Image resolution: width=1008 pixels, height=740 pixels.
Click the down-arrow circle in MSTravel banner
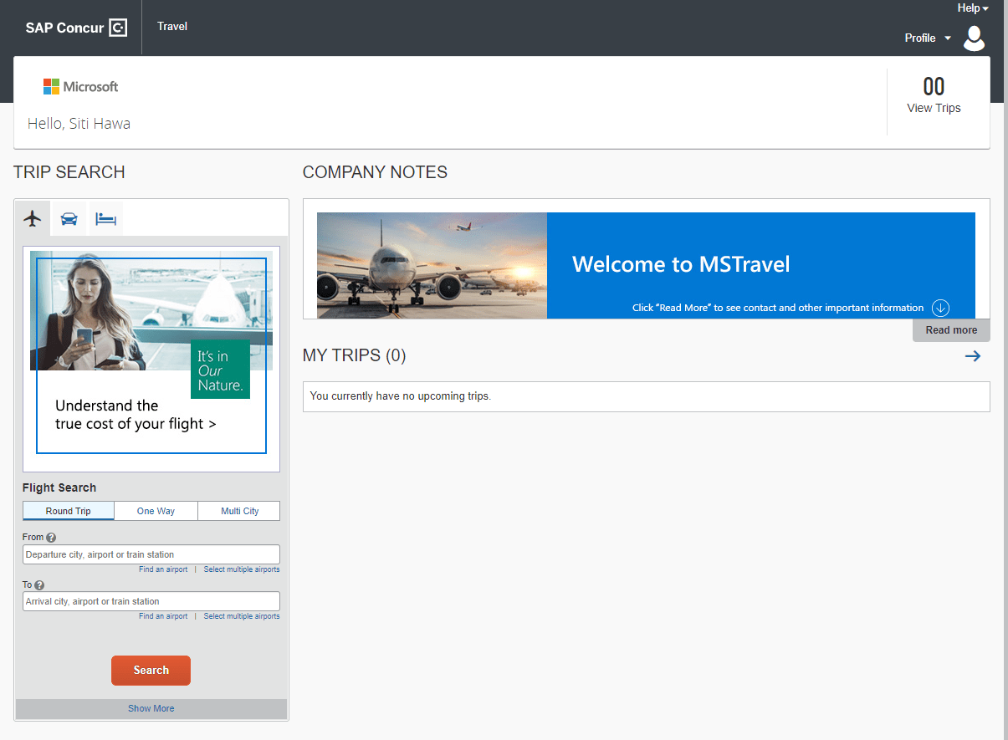pos(940,308)
